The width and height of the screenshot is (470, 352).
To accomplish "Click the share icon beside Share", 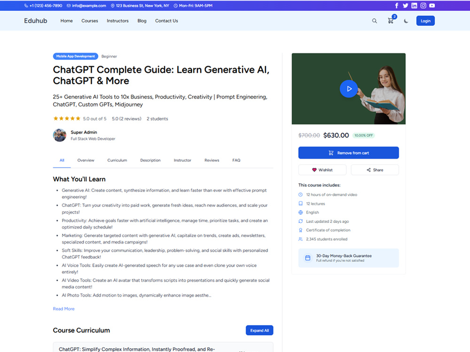I will click(368, 170).
